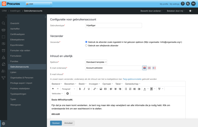Apply background highlight color icon
Image resolution: width=198 pixels, height=127 pixels.
point(151,89)
